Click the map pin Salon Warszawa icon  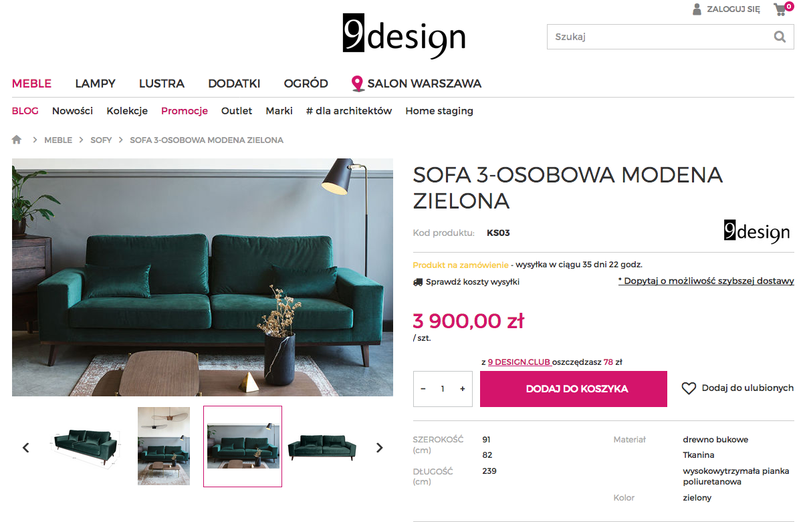click(358, 84)
